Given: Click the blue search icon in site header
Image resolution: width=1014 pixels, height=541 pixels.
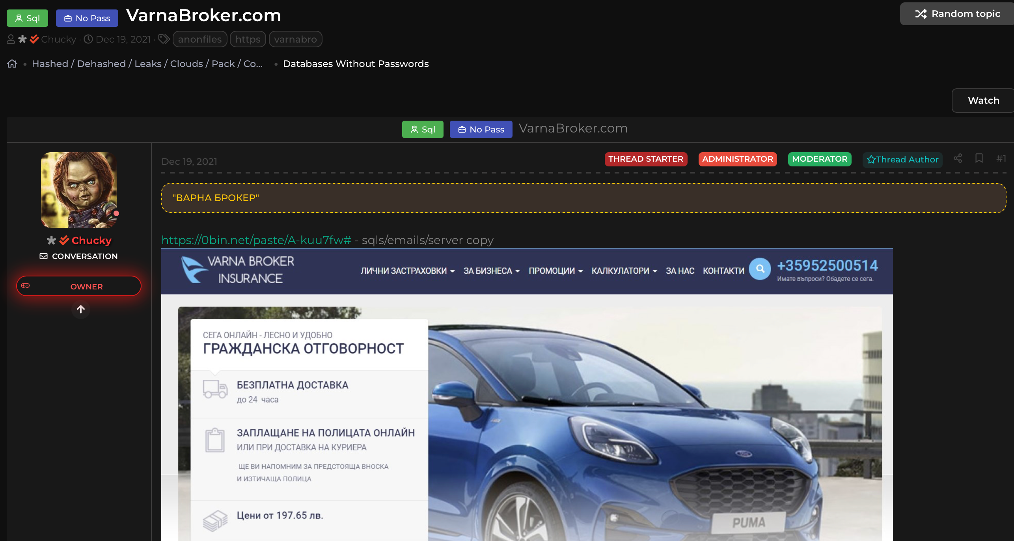Looking at the screenshot, I should pyautogui.click(x=760, y=269).
